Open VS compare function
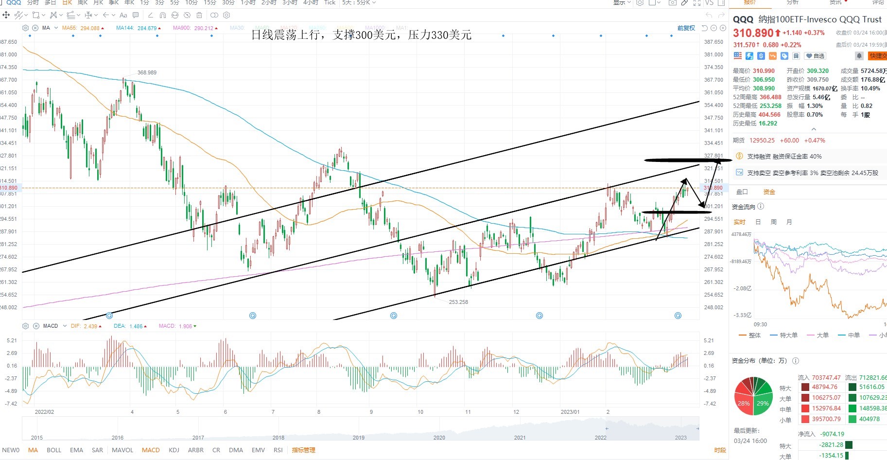The image size is (887, 460). [x=709, y=2]
